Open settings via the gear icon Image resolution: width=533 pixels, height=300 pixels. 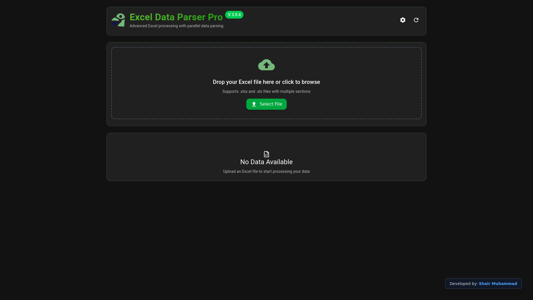click(403, 20)
